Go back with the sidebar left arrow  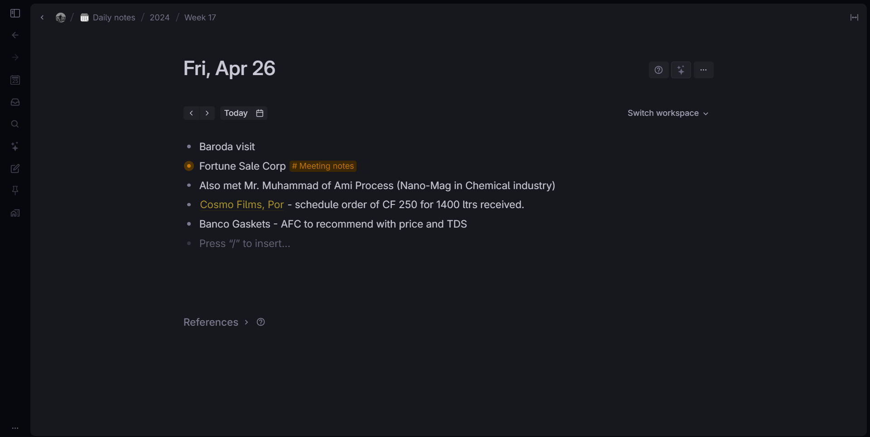click(x=15, y=35)
